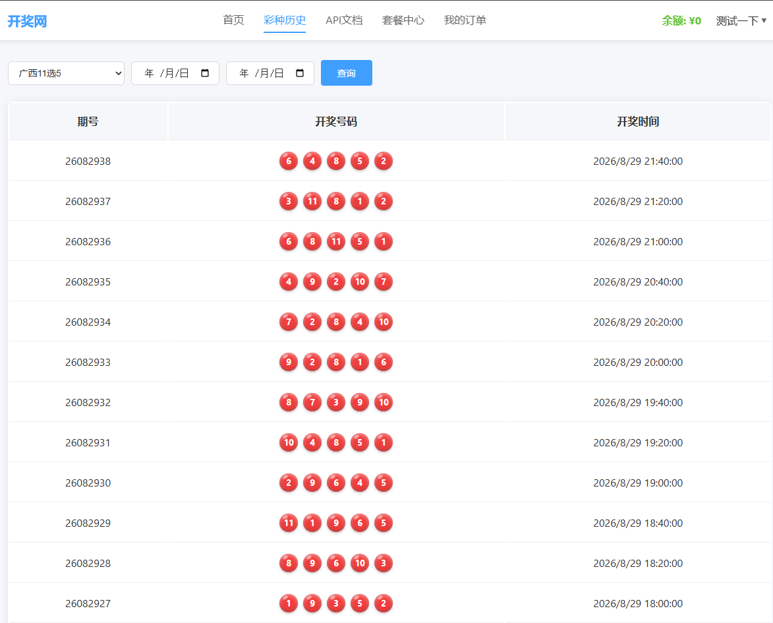773x623 pixels.
Task: Click the 开奖时间 column header
Action: (x=638, y=121)
